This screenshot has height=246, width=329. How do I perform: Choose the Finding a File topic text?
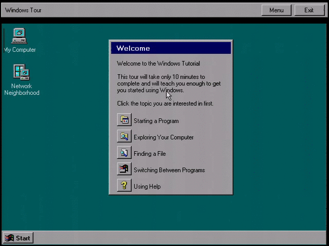click(150, 154)
